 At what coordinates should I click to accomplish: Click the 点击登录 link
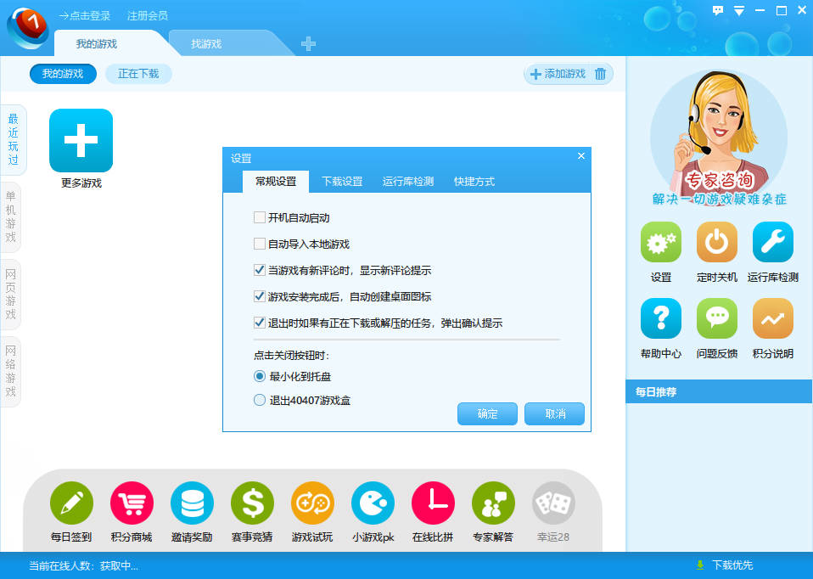[x=85, y=16]
